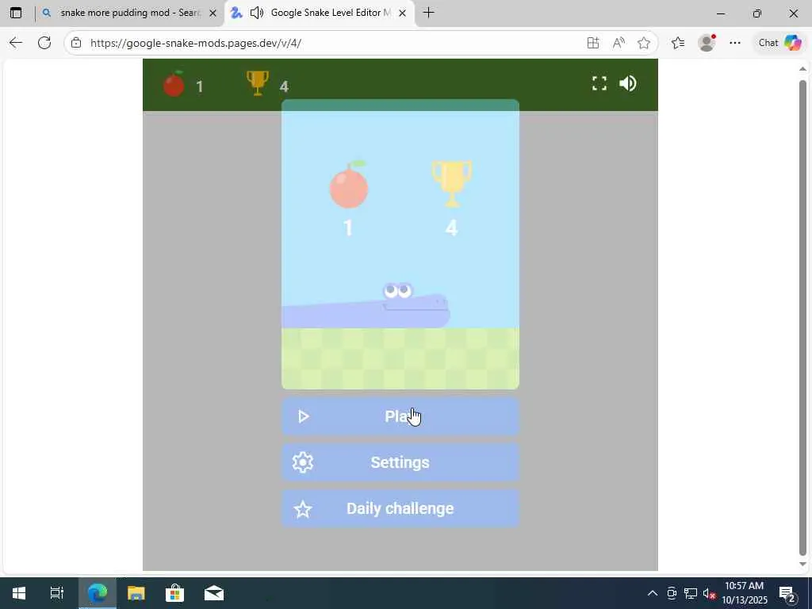Open File Explorer from the taskbar
812x609 pixels.
pos(136,593)
